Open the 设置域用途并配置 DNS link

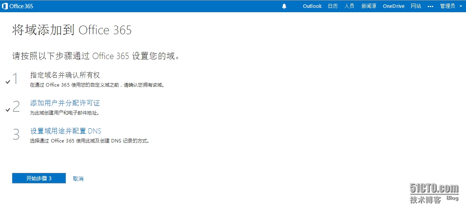pos(66,131)
